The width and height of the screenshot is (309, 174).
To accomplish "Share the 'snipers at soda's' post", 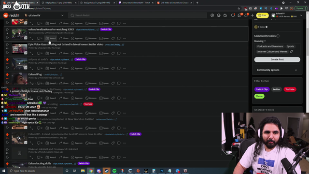I will [x=64, y=68].
